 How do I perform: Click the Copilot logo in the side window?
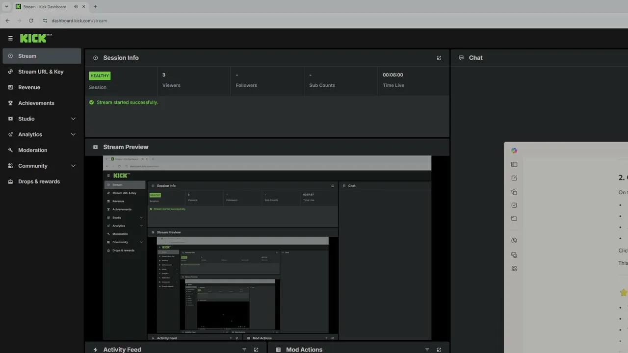click(x=514, y=151)
